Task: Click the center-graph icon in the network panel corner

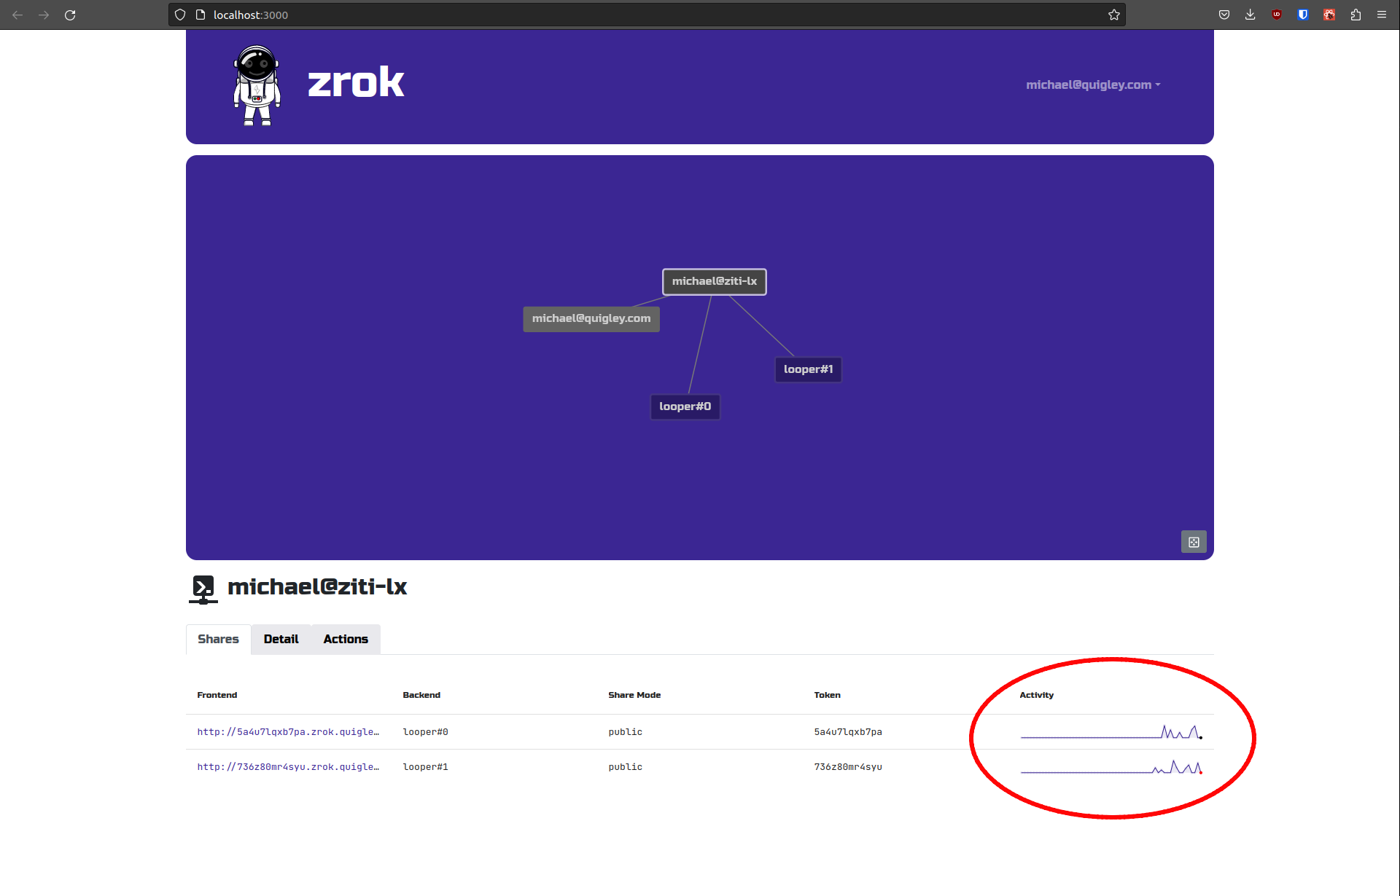Action: point(1194,541)
